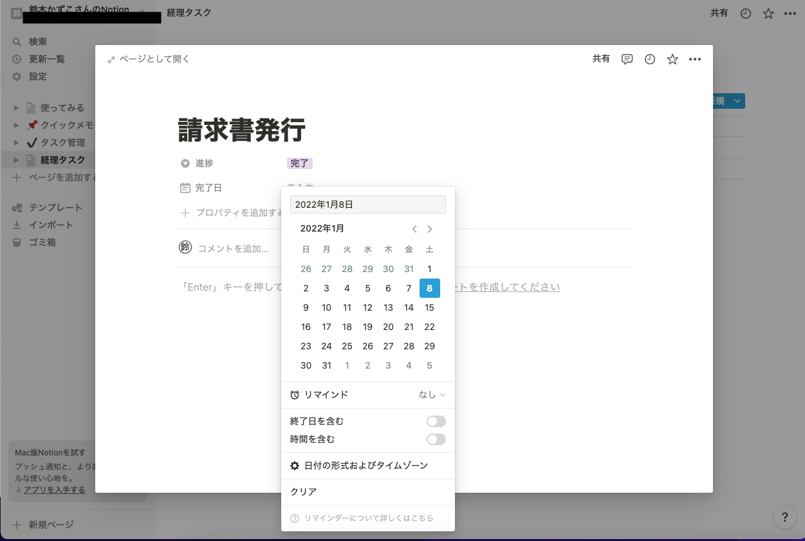Click プロパティを追加する
805x541 pixels.
(240, 212)
